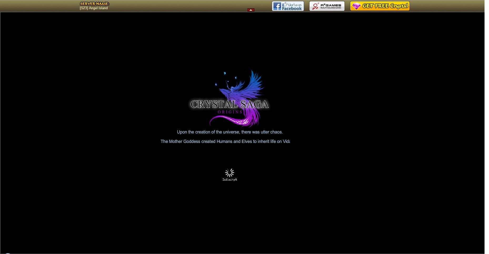Click the thumbs-up Like icon
This screenshot has width=489, height=254.
point(285,4)
